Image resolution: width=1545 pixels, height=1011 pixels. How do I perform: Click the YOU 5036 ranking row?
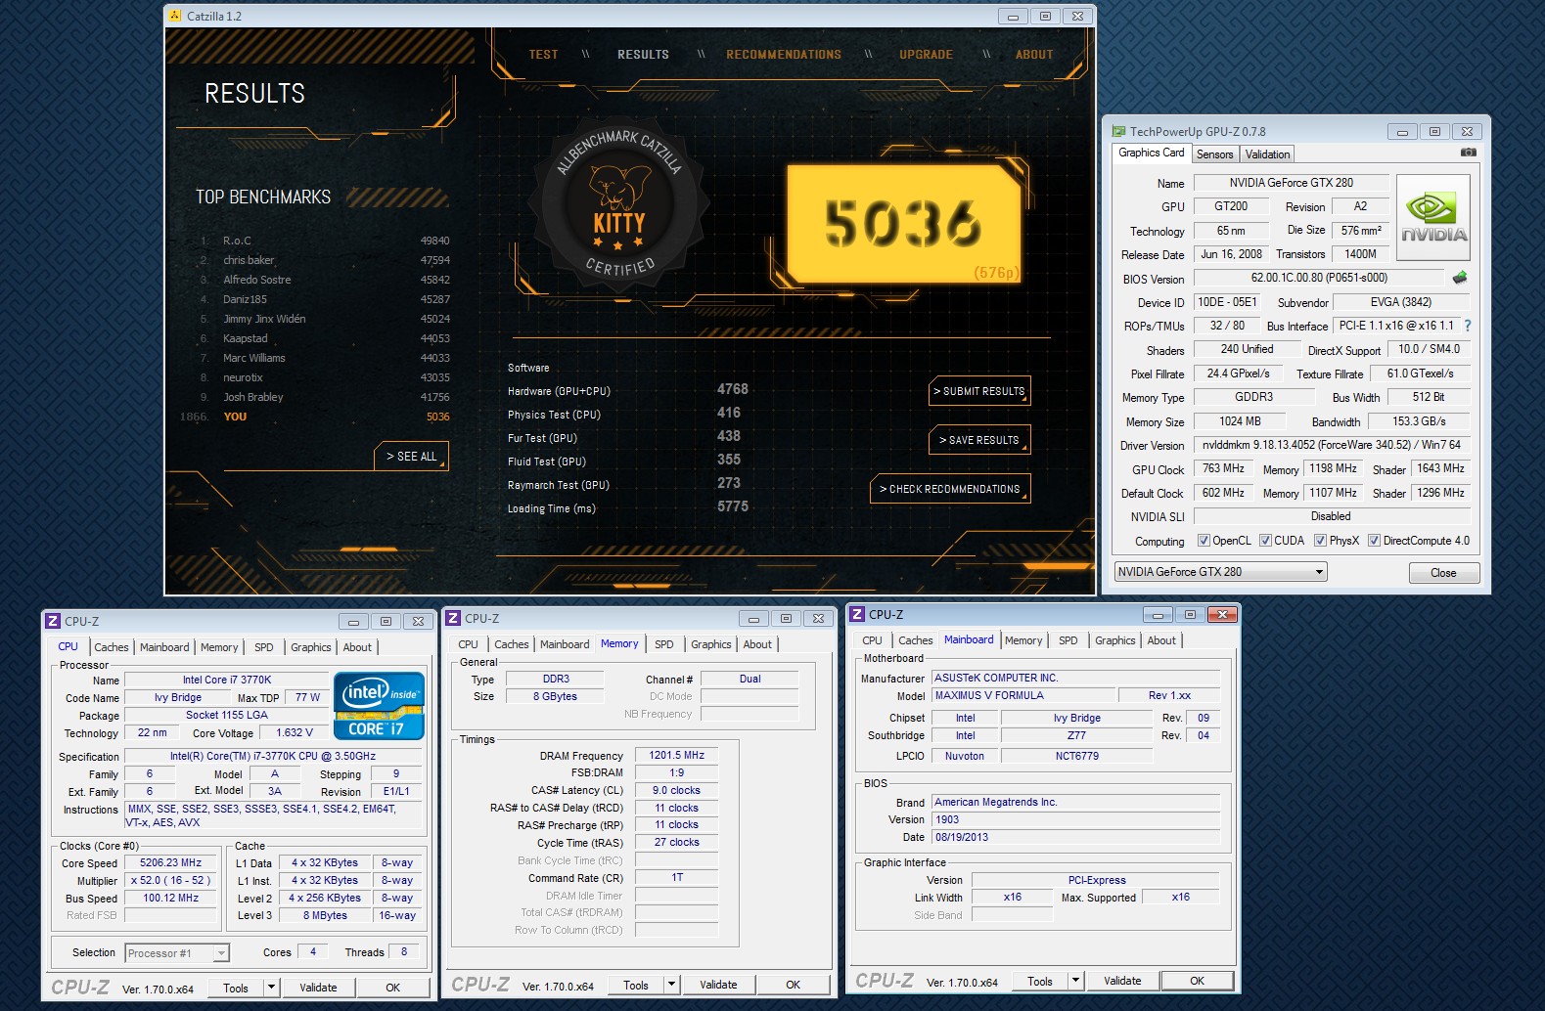(x=316, y=417)
